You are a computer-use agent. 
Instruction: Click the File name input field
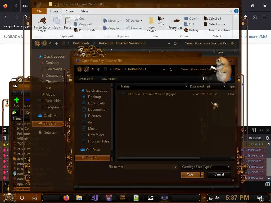tap(149, 167)
